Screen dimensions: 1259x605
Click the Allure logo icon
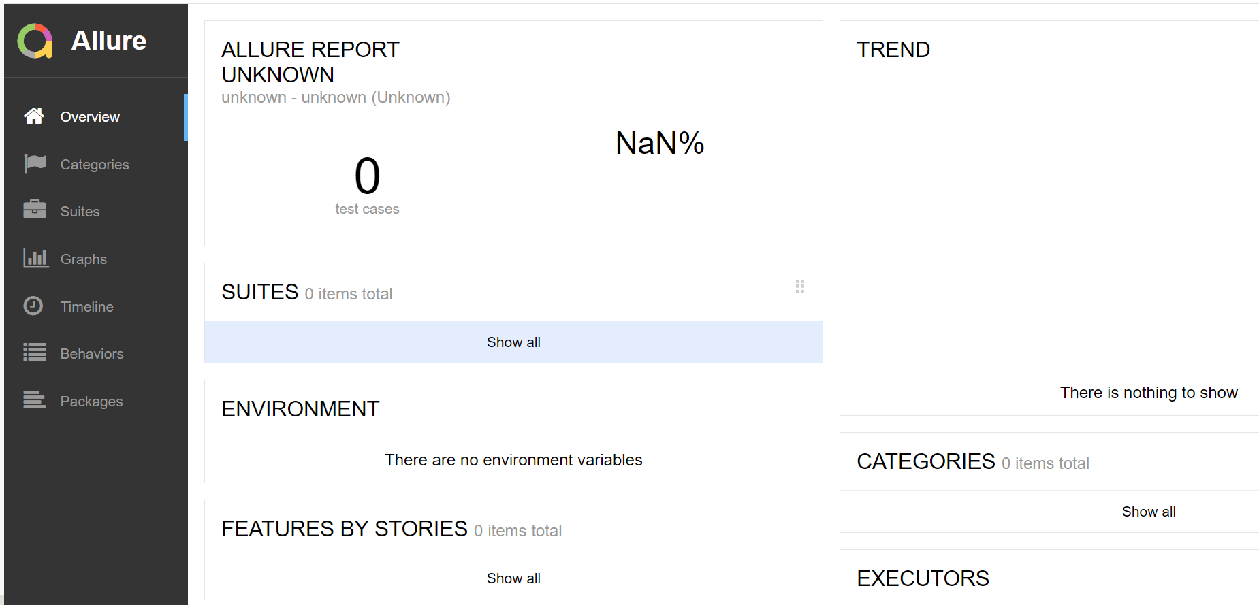(x=35, y=41)
